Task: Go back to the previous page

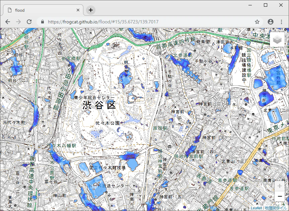Action: 8,22
